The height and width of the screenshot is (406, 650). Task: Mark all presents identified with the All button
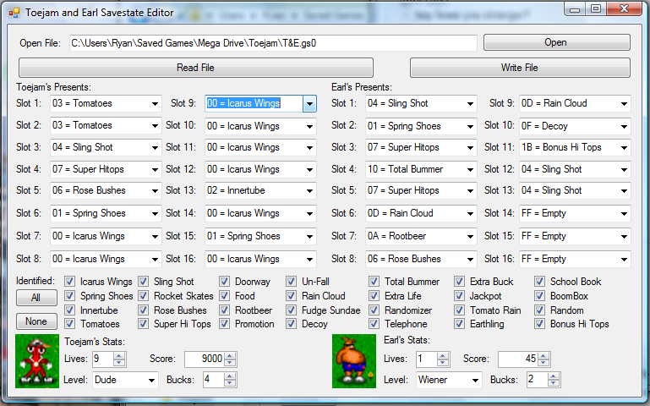(36, 298)
